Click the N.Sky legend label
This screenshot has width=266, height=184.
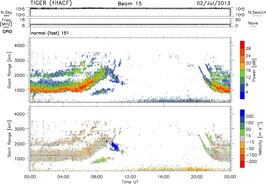6,12
